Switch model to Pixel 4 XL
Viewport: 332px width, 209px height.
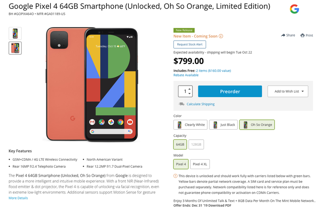point(200,164)
